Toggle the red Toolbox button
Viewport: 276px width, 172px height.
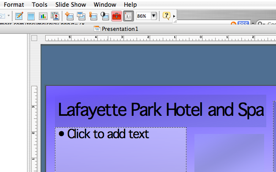[x=117, y=16]
